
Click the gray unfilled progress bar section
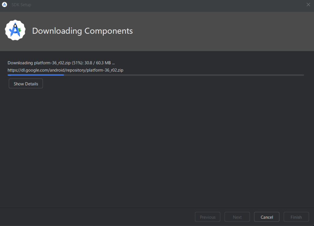point(184,75)
